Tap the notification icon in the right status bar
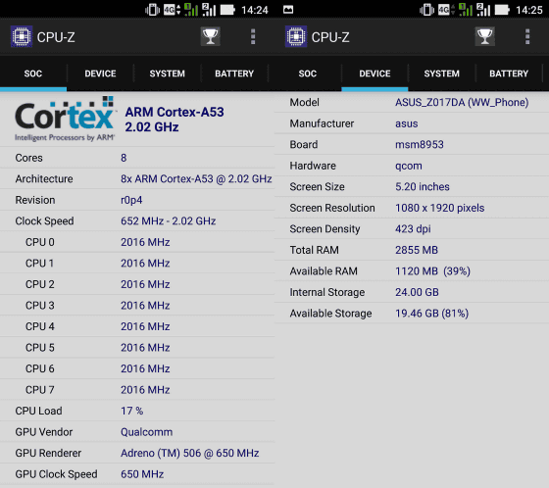 tap(288, 10)
